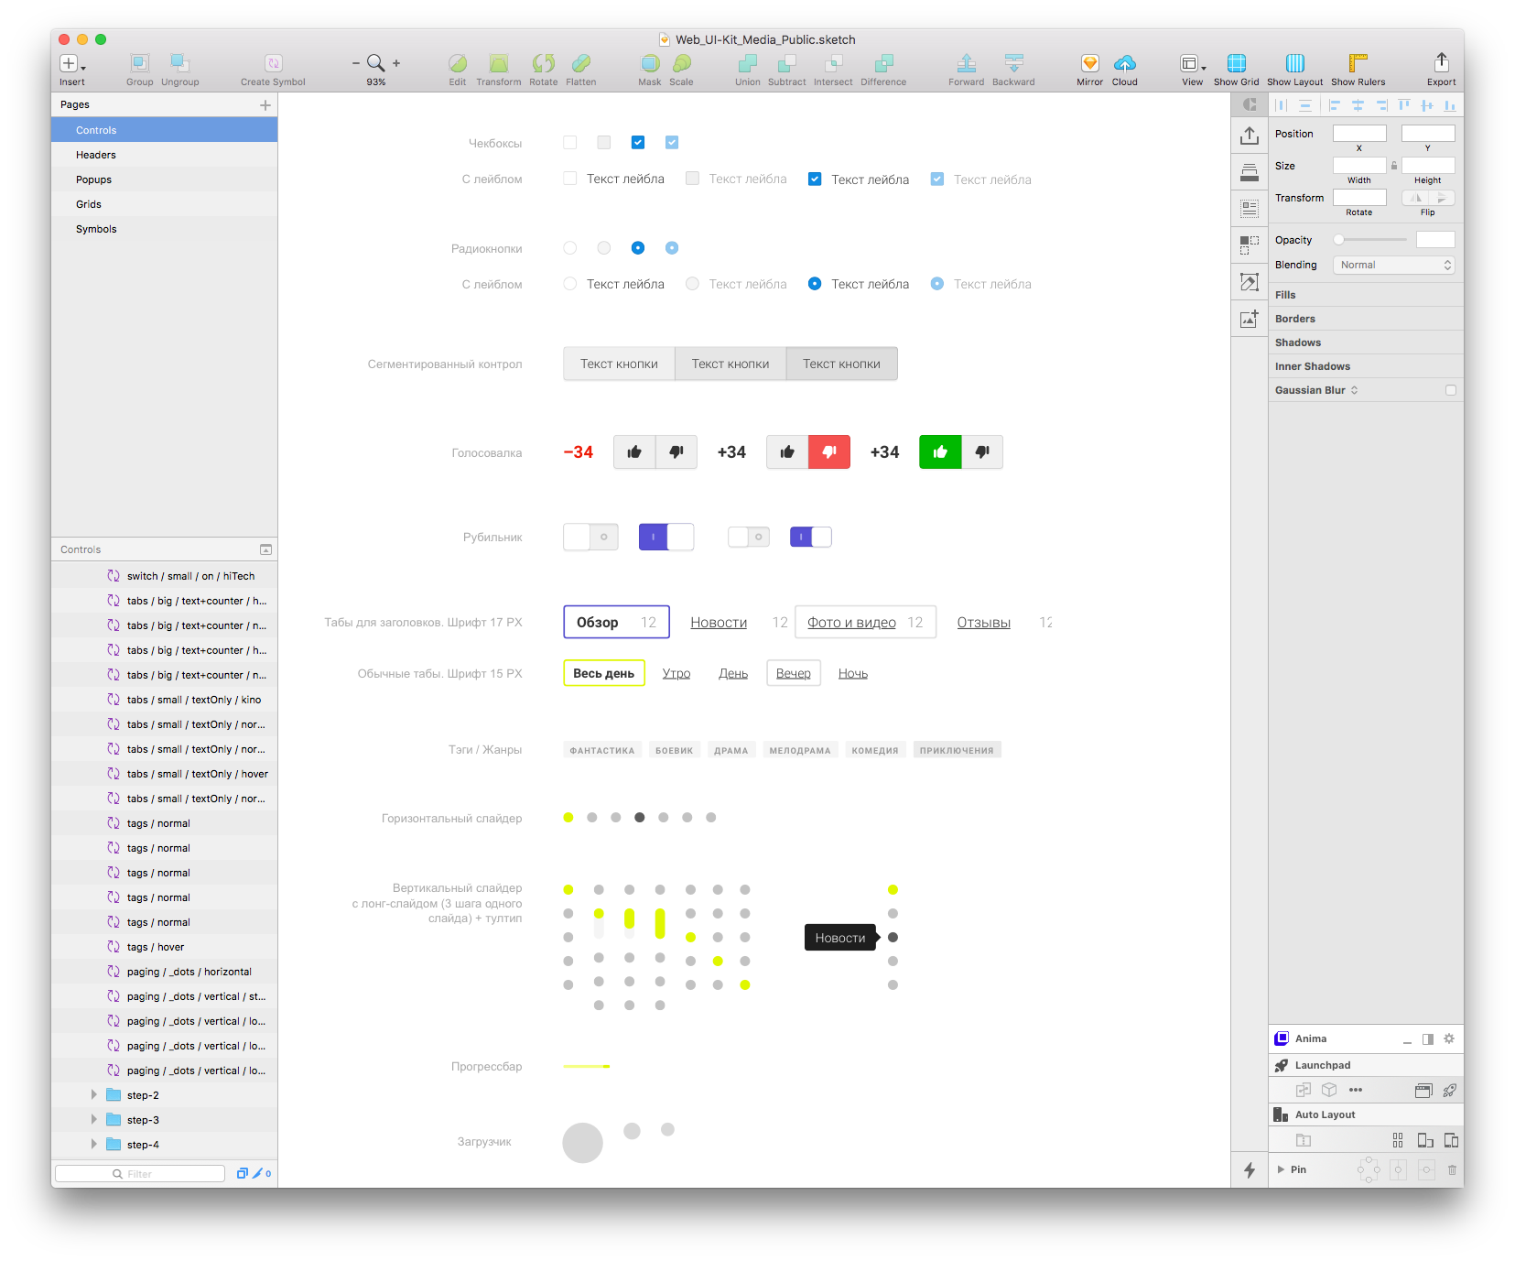Click the yellow progress bar
The width and height of the screenshot is (1515, 1261).
point(587,1066)
